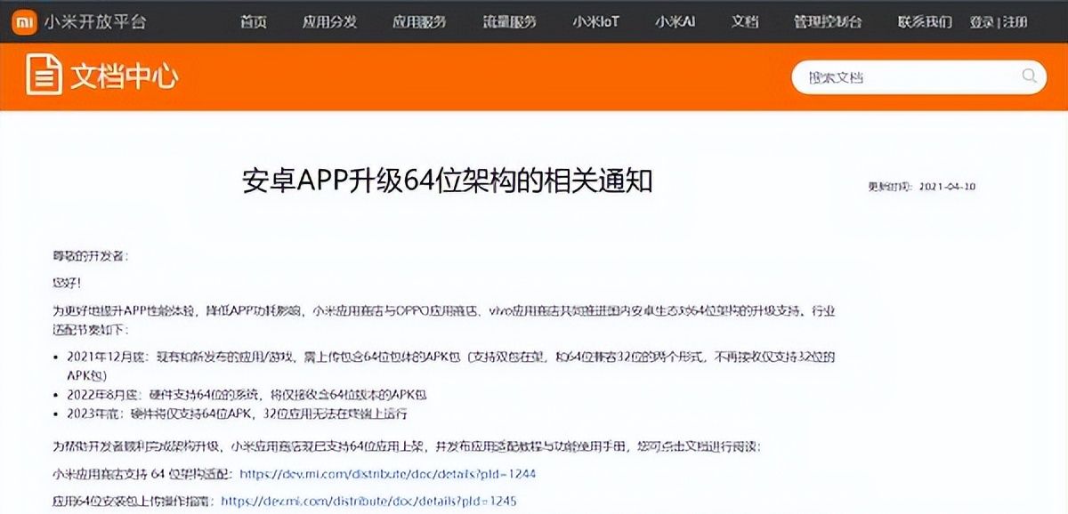Click the 登录 link

pos(983,22)
